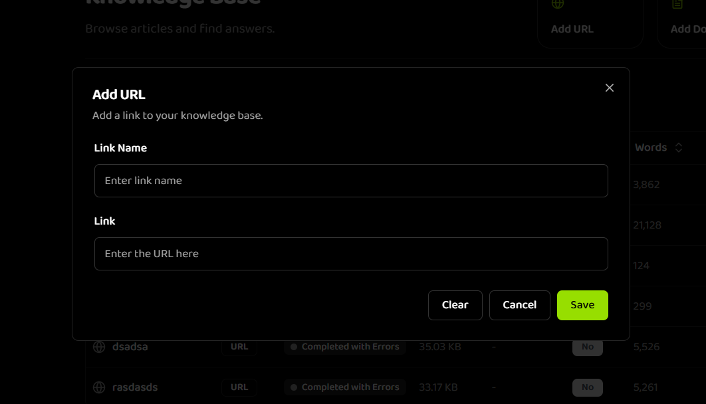Click the descending sort arrow beside Words
The image size is (706, 404).
tap(679, 150)
